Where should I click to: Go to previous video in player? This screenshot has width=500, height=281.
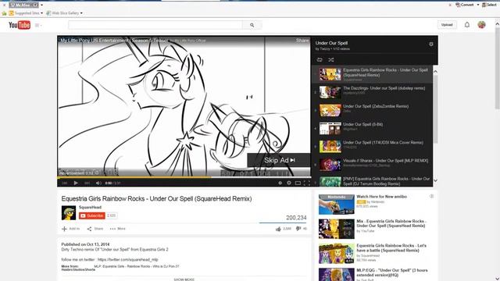pyautogui.click(x=65, y=183)
